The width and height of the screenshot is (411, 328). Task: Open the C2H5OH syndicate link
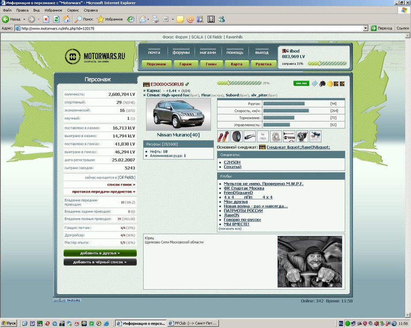(232, 162)
